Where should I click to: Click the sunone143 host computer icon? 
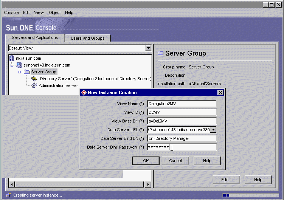pyautogui.click(x=19, y=65)
